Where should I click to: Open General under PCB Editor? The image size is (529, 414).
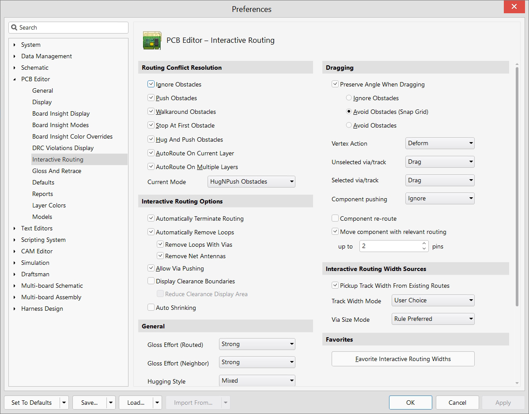[42, 90]
